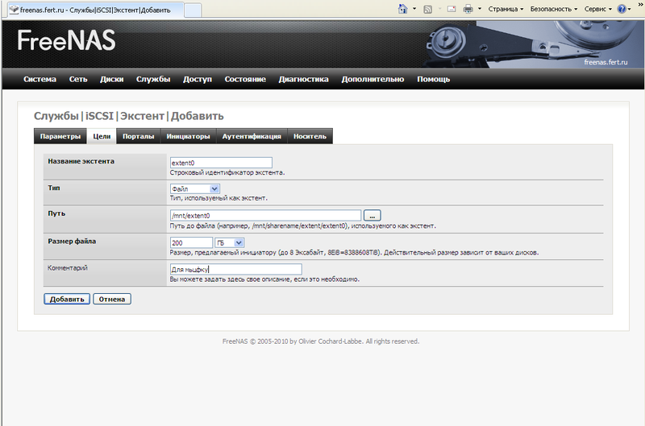Click the Путь field with /mnt/extent0
Viewport: 645px width, 426px height.
coord(265,215)
